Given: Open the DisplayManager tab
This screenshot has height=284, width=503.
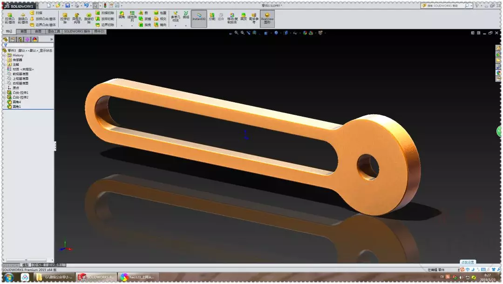Looking at the screenshot, I should 35,40.
